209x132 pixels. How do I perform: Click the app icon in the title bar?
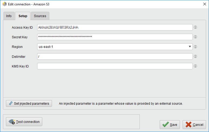[x=4, y=4]
